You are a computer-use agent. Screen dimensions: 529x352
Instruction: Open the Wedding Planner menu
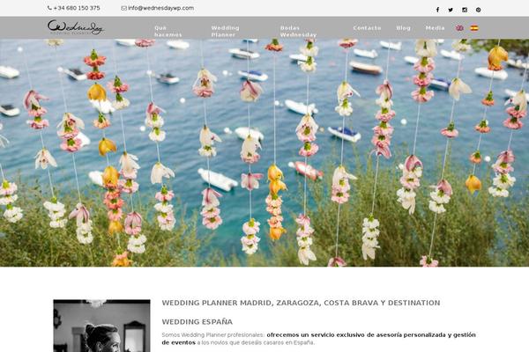pyautogui.click(x=225, y=32)
